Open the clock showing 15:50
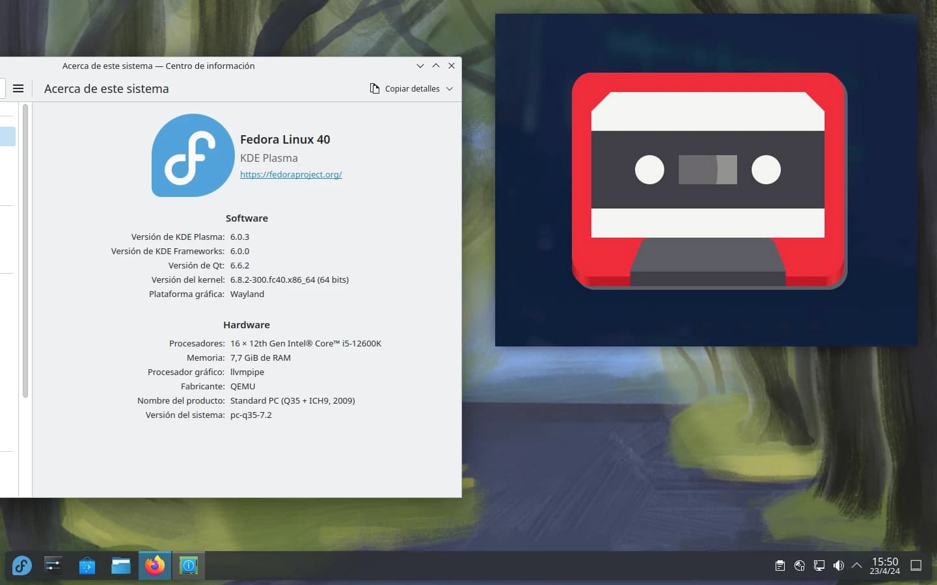This screenshot has height=585, width=937. pyautogui.click(x=885, y=565)
